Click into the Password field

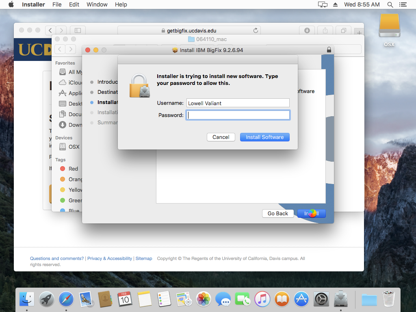pos(238,115)
